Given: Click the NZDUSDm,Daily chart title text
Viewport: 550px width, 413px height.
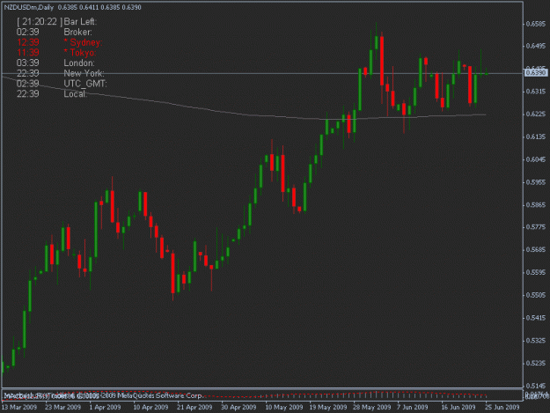Looking at the screenshot, I should [29, 7].
